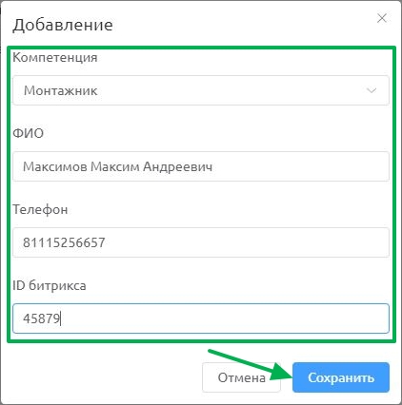Focus the ФИО input field

pos(201,166)
